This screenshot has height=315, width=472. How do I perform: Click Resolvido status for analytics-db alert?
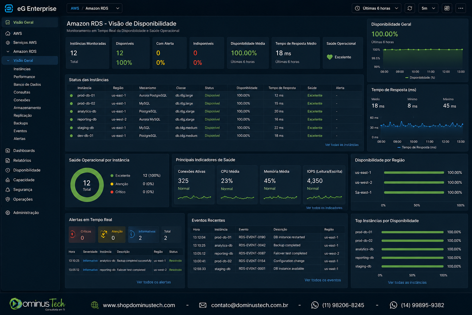pos(175,261)
